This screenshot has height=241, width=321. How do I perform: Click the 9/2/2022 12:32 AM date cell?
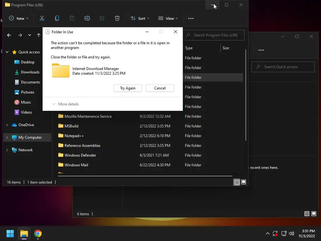pos(155,116)
